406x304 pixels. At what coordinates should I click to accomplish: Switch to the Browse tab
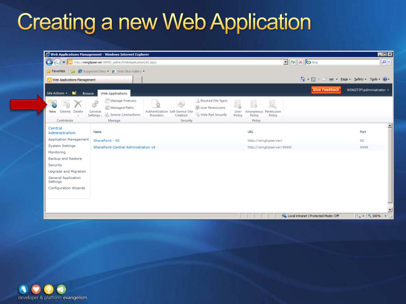click(88, 93)
